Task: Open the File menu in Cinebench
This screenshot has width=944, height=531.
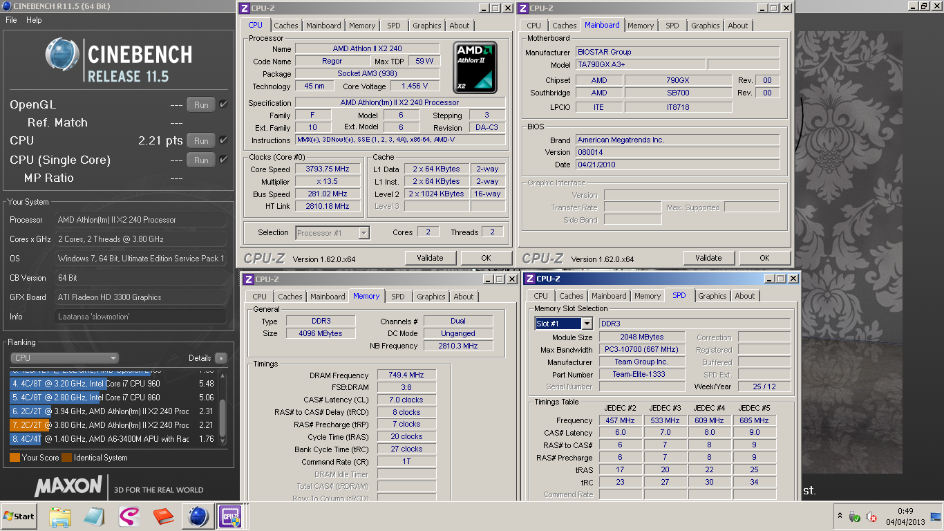Action: pos(11,20)
